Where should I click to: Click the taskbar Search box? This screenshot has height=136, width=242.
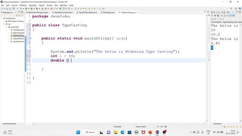coord(90,132)
